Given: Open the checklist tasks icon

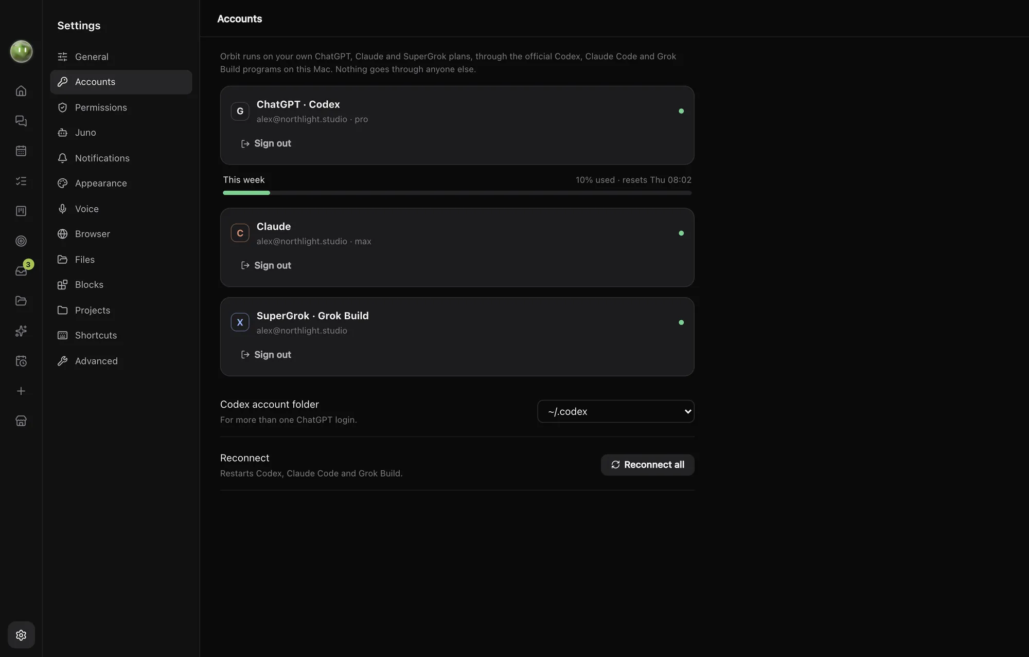Looking at the screenshot, I should click(21, 181).
